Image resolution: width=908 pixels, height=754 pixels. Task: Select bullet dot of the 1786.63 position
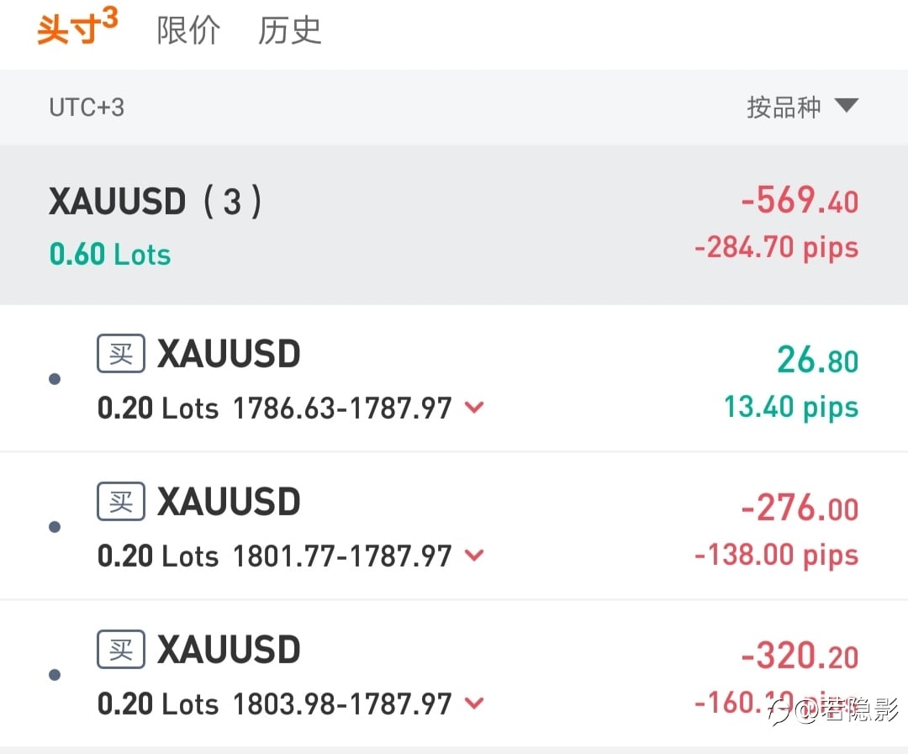[55, 379]
